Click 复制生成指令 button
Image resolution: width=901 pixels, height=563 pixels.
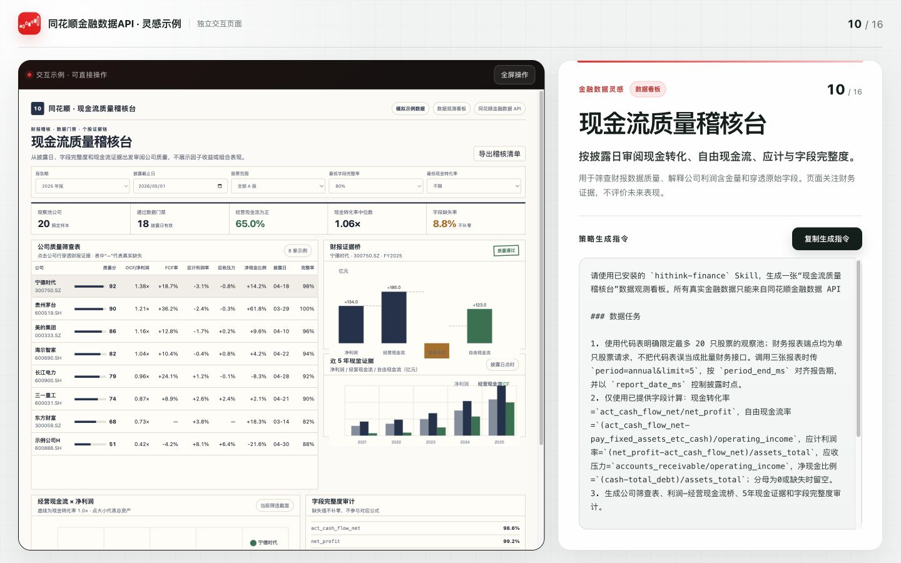(x=827, y=238)
